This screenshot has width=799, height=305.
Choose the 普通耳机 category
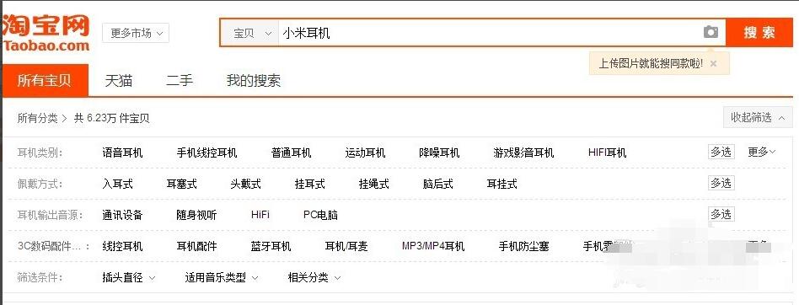291,152
